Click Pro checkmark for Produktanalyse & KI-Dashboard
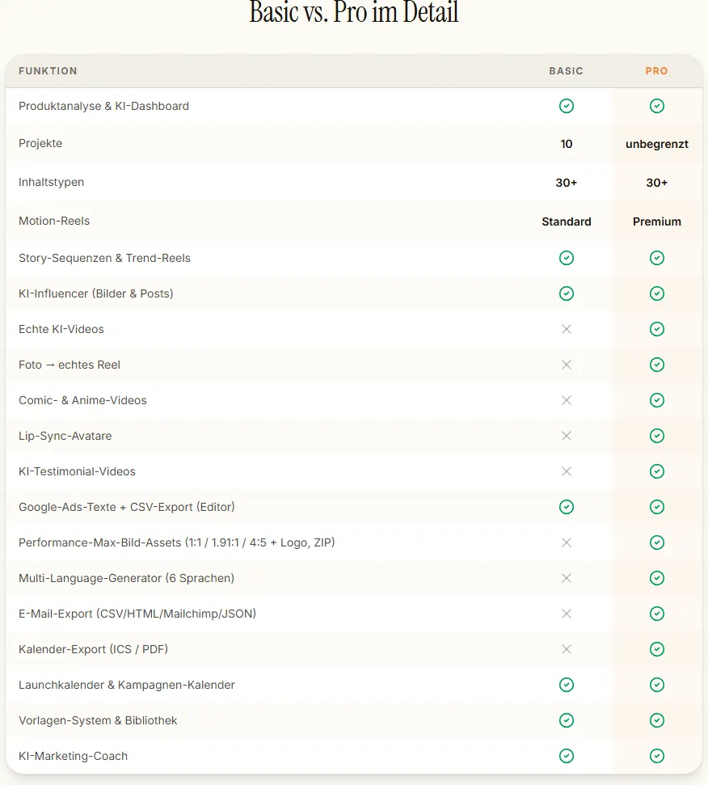 tap(657, 106)
